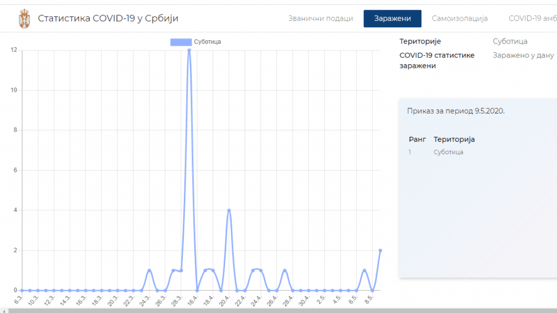This screenshot has width=557, height=313.
Task: Click the first data point at 6.3.
Action: click(x=22, y=291)
